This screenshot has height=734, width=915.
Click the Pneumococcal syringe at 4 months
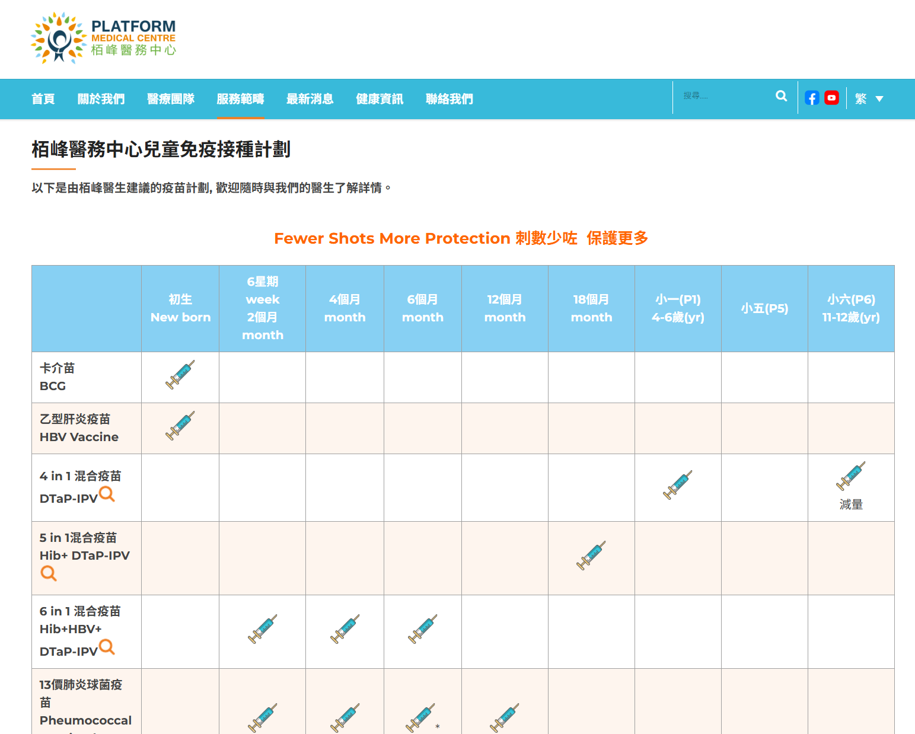pos(345,718)
